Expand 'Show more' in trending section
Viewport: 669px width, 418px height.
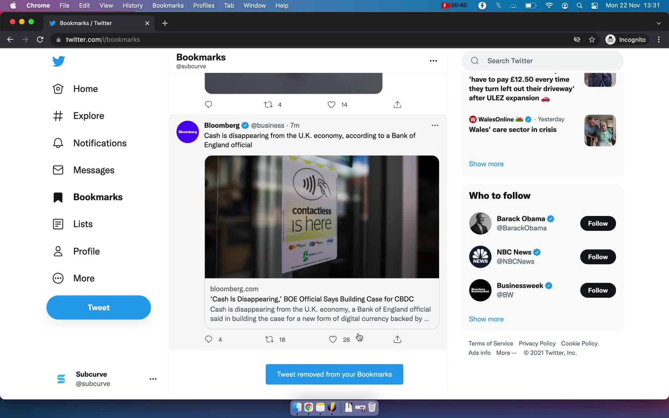485,164
